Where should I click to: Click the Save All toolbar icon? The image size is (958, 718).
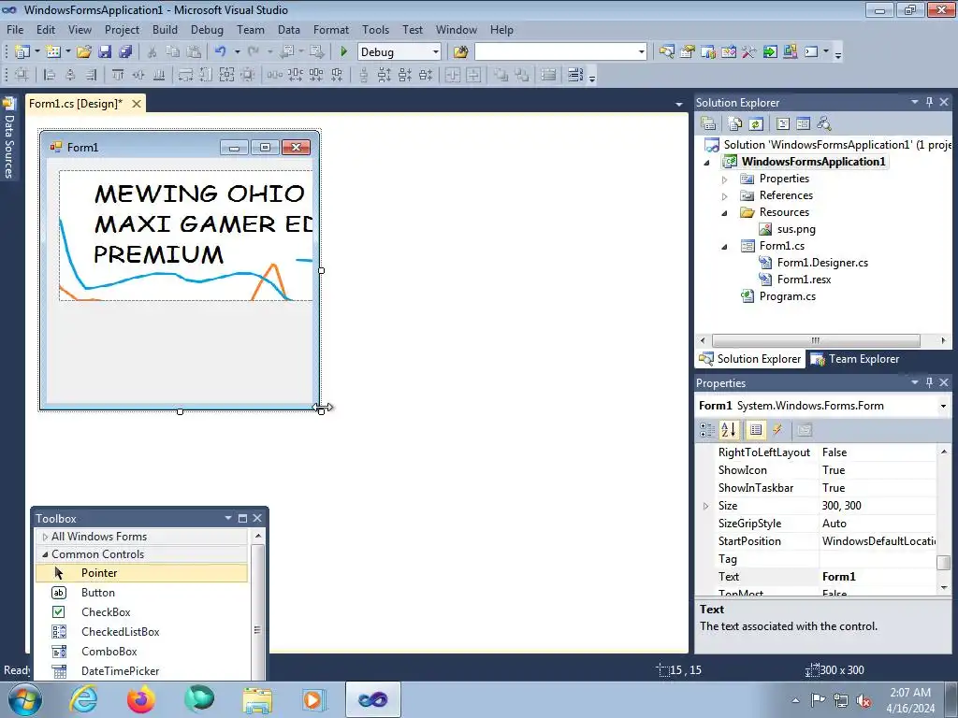pos(126,52)
